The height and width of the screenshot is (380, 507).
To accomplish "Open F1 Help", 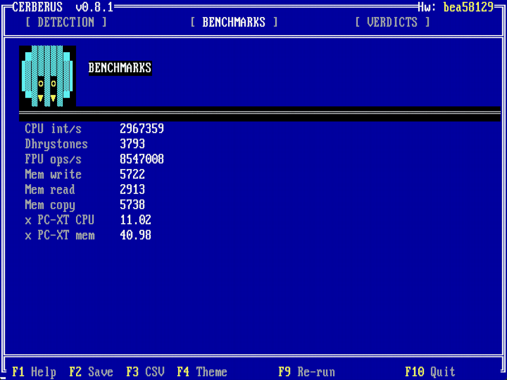I will [x=34, y=372].
